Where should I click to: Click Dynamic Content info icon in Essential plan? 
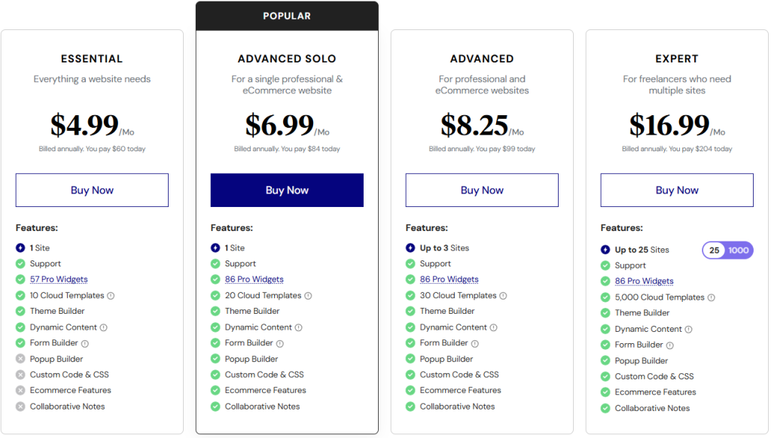(103, 327)
